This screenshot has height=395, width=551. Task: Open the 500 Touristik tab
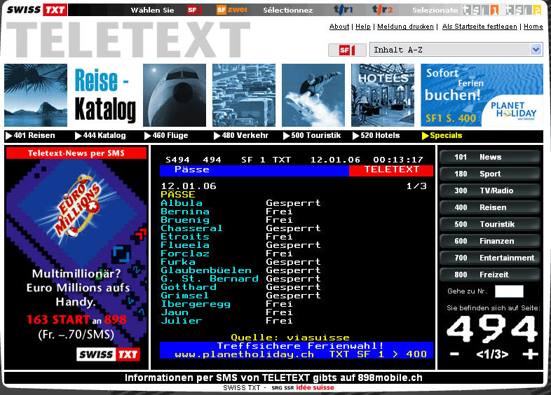point(312,136)
